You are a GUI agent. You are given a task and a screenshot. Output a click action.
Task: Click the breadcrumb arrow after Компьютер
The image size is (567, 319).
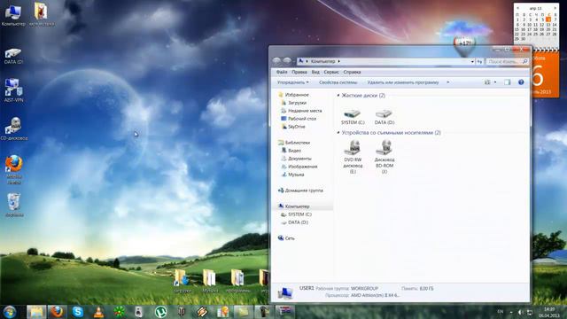[338, 61]
